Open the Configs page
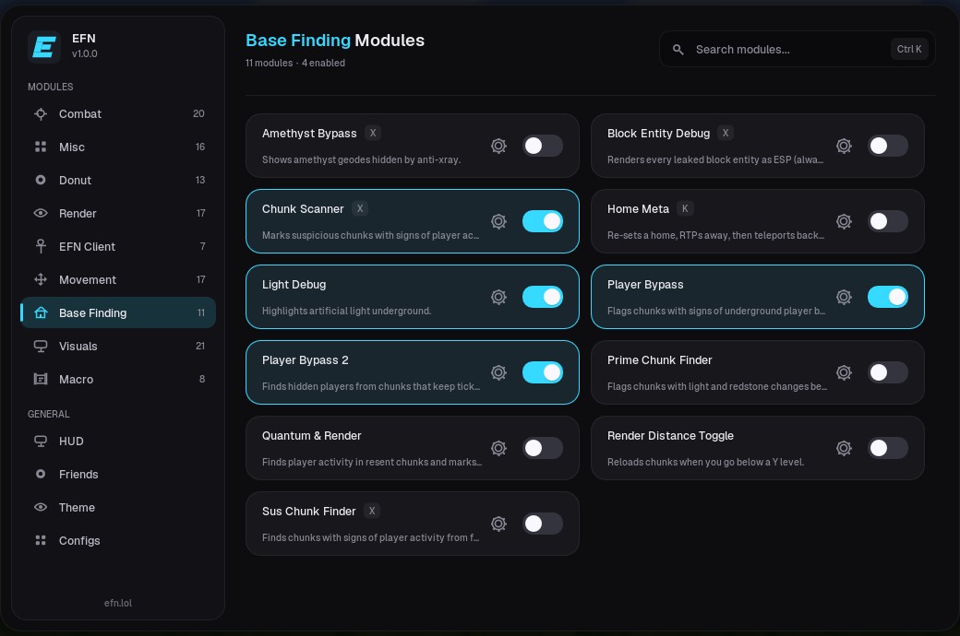This screenshot has height=636, width=960. tap(118, 540)
